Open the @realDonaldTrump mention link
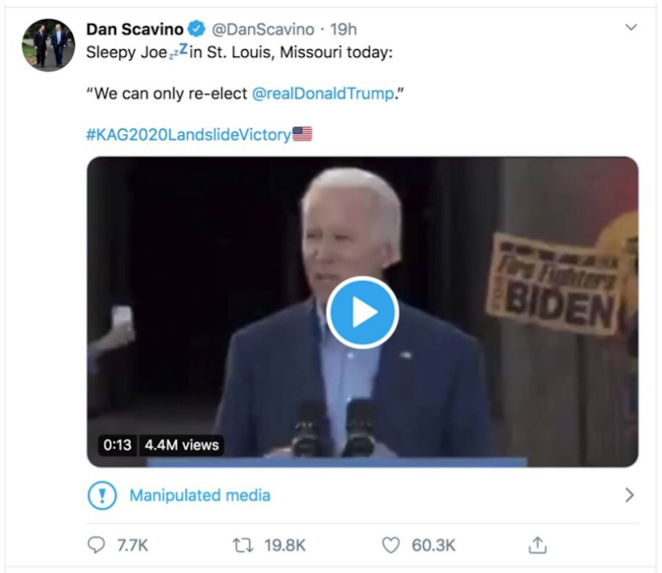Screen dimensions: 662x573 [322, 94]
